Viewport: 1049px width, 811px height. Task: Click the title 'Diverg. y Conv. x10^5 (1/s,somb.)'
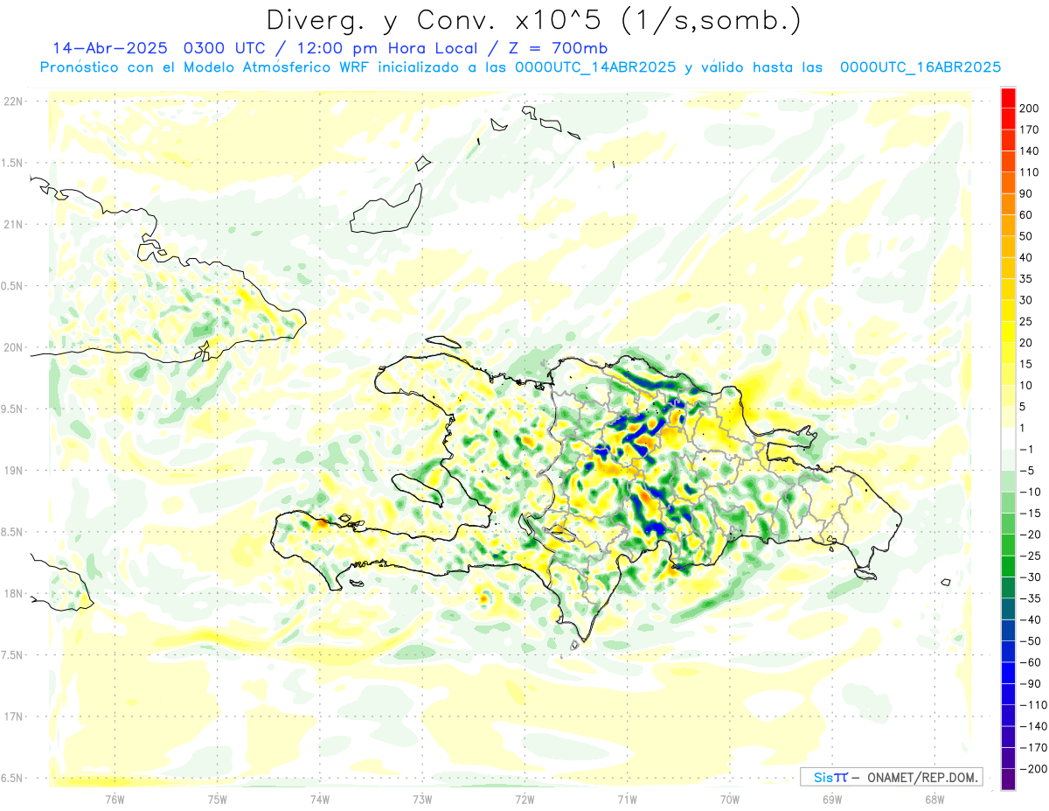[x=533, y=21]
